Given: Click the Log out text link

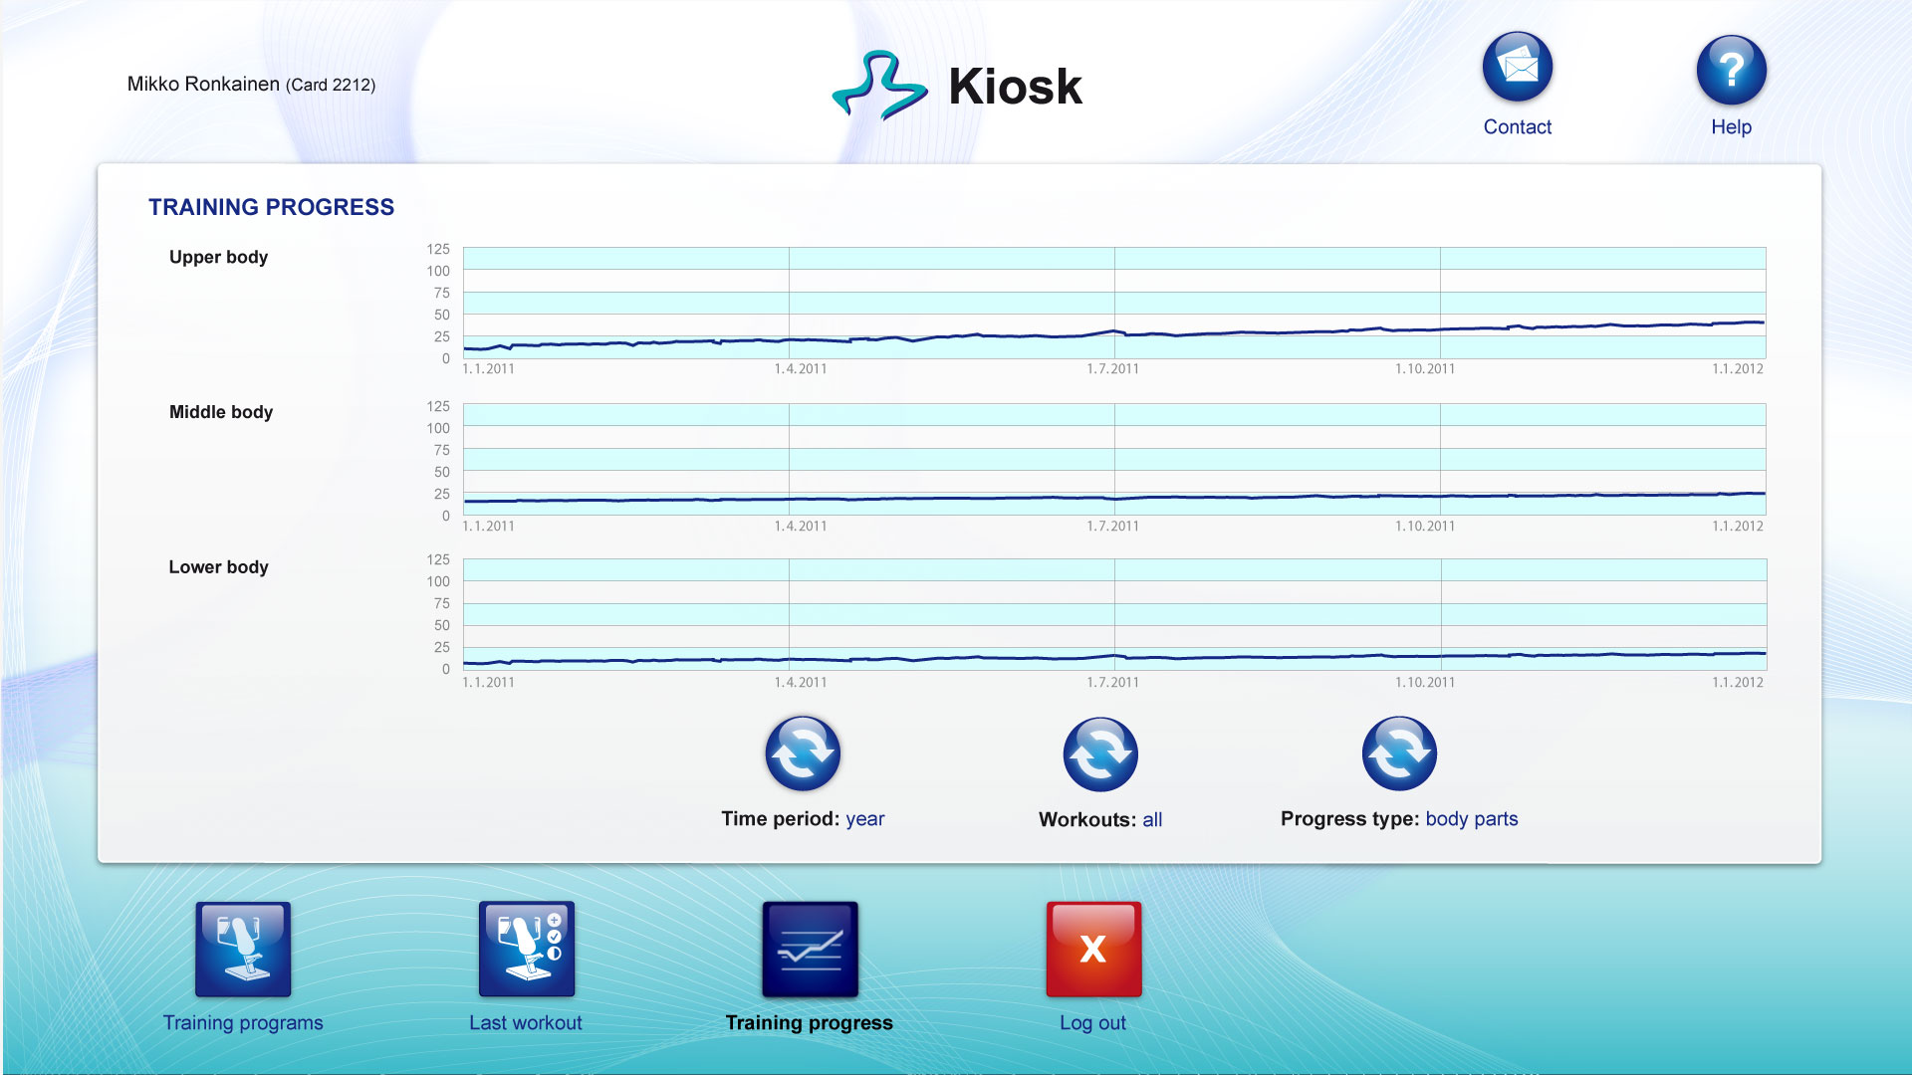Looking at the screenshot, I should tap(1092, 1023).
